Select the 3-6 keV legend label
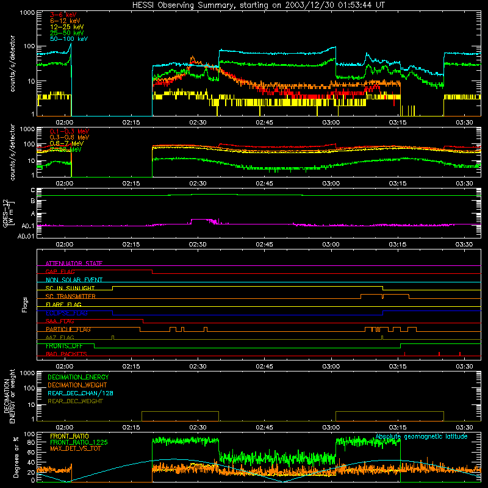The image size is (488, 488). [63, 15]
